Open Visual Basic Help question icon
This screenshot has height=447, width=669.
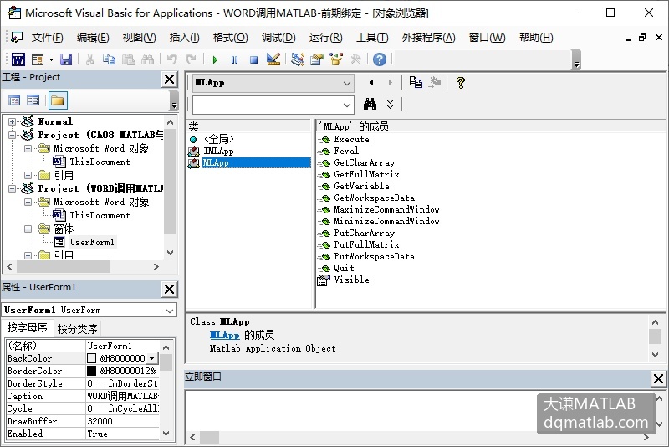point(380,59)
